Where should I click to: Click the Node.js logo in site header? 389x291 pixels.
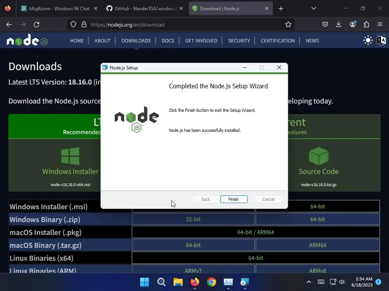tap(27, 40)
